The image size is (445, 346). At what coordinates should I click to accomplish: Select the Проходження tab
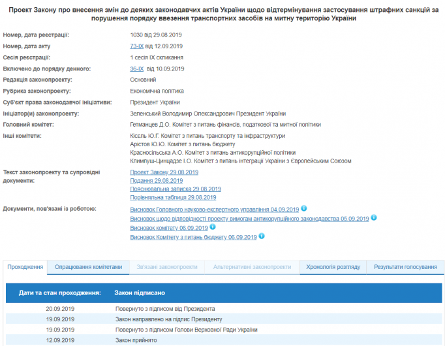[x=26, y=267]
